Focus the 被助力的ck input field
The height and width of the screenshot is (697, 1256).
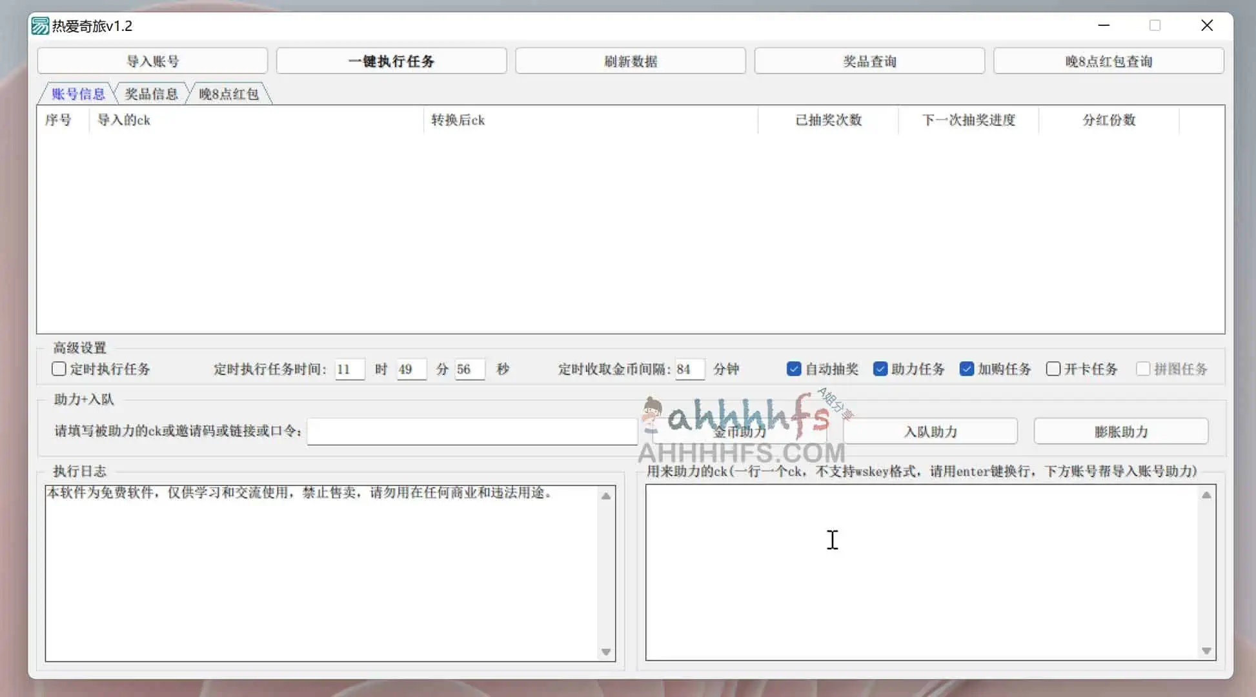click(x=472, y=431)
